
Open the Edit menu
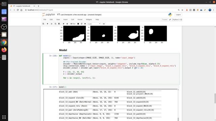51,19
